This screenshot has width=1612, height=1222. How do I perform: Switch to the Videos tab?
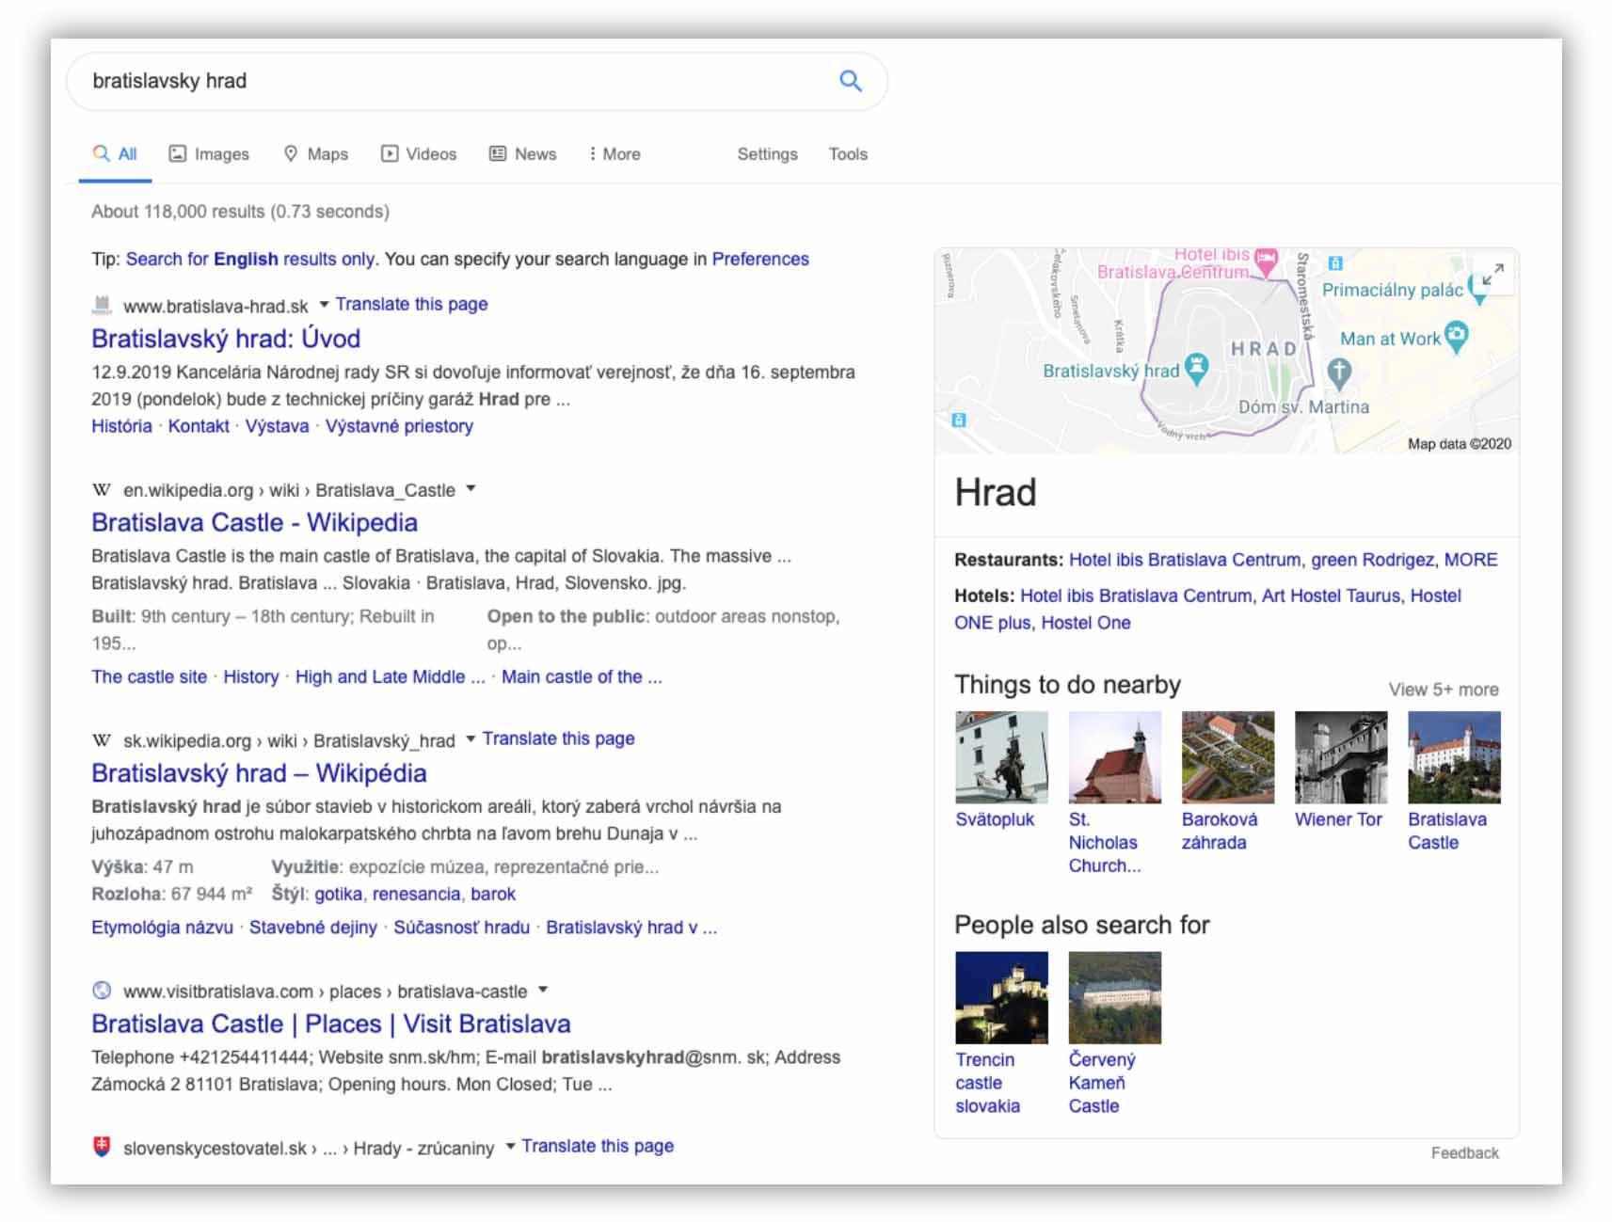[419, 154]
